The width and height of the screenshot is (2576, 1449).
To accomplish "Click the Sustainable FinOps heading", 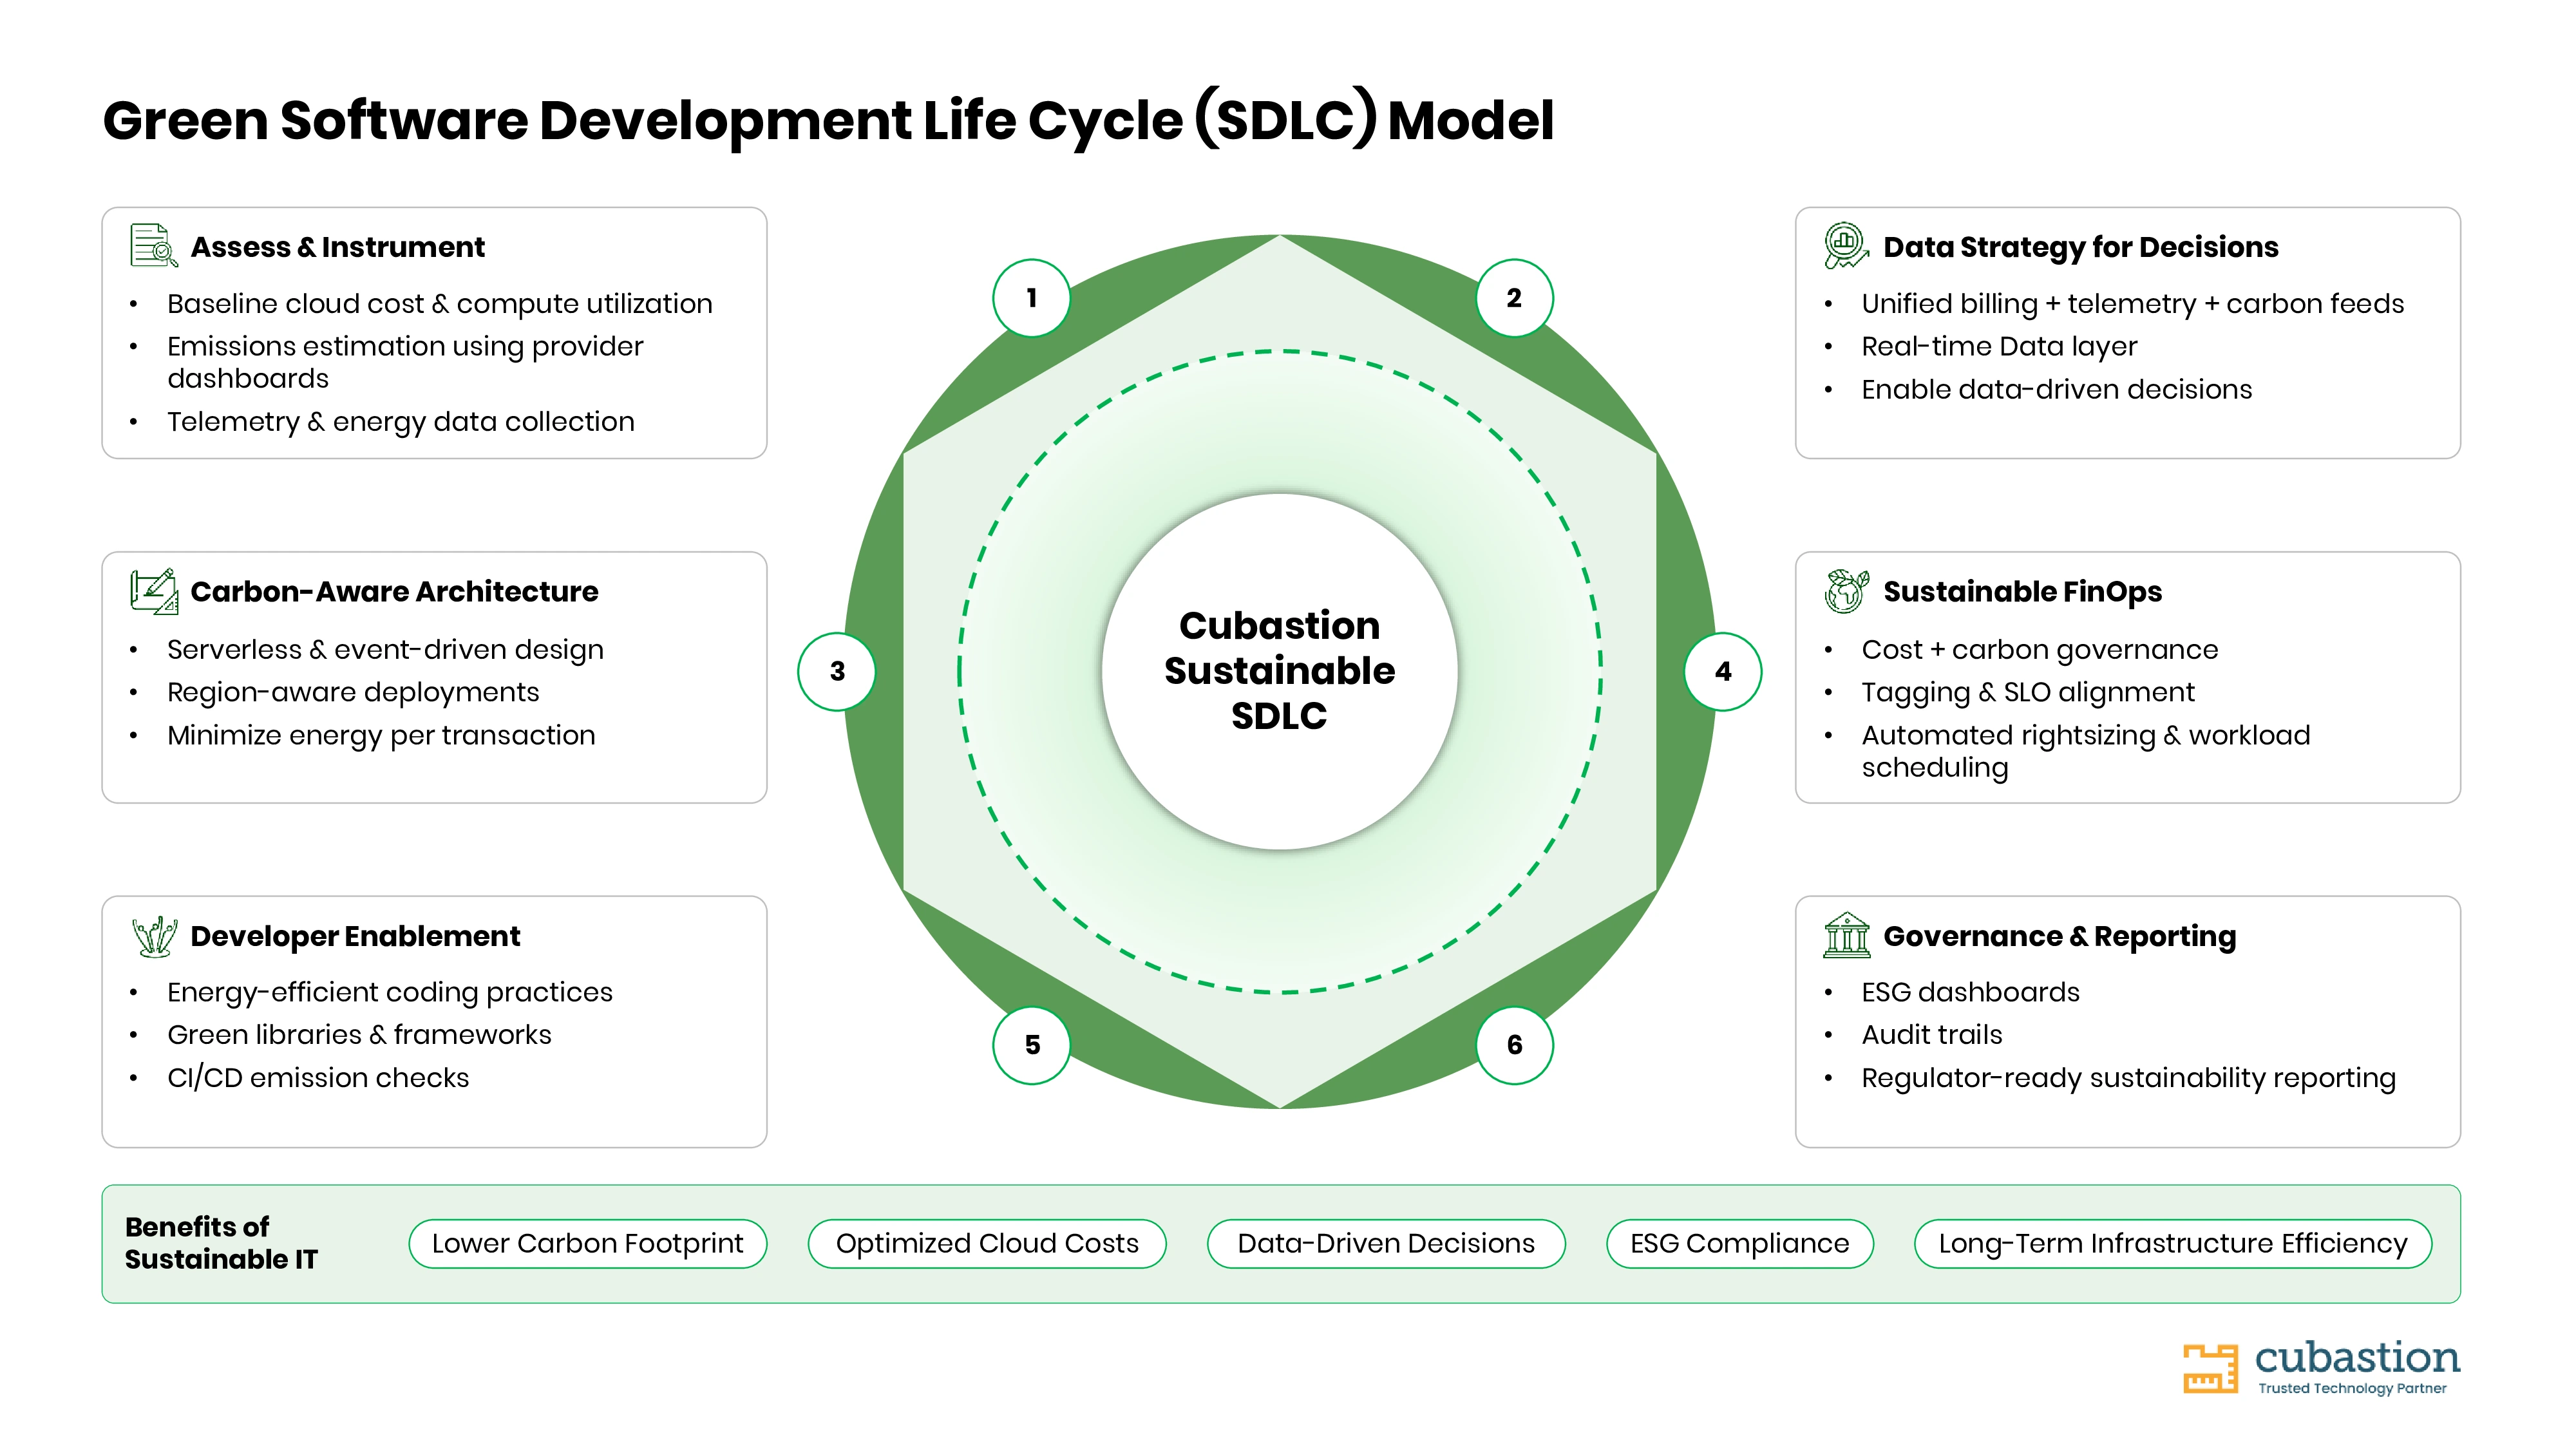I will (2022, 592).
